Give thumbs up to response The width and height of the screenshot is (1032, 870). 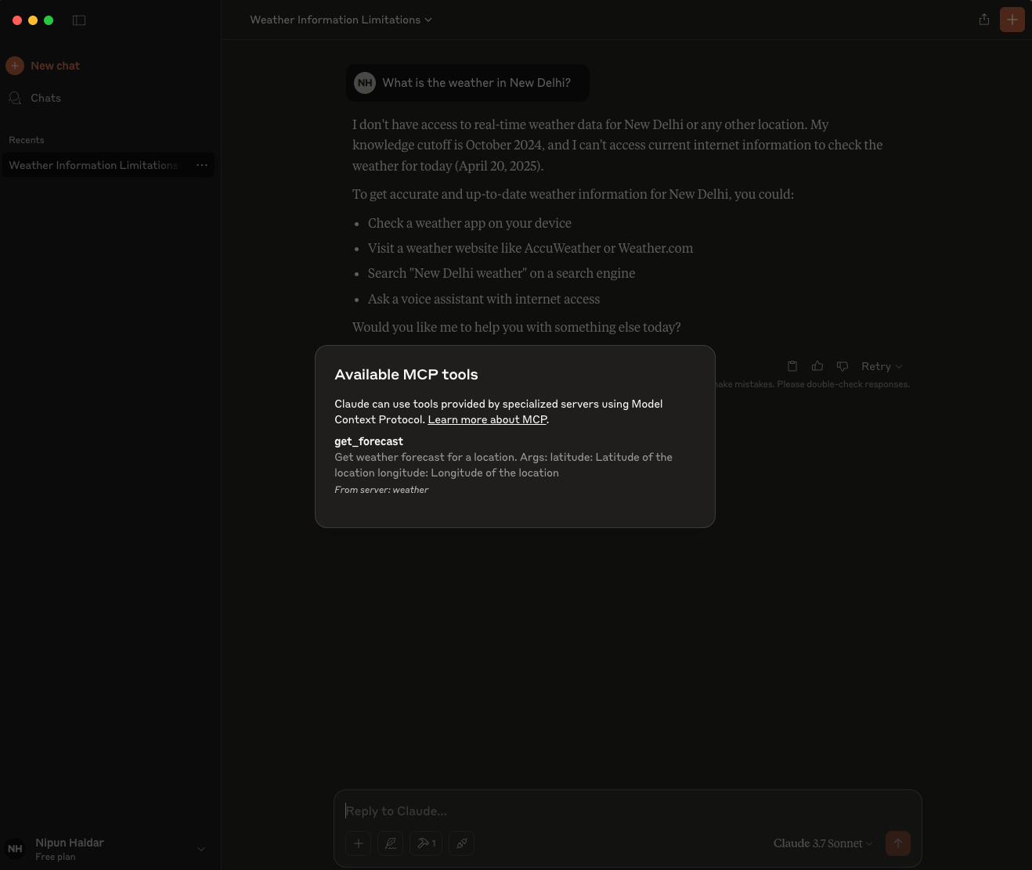pyautogui.click(x=817, y=366)
